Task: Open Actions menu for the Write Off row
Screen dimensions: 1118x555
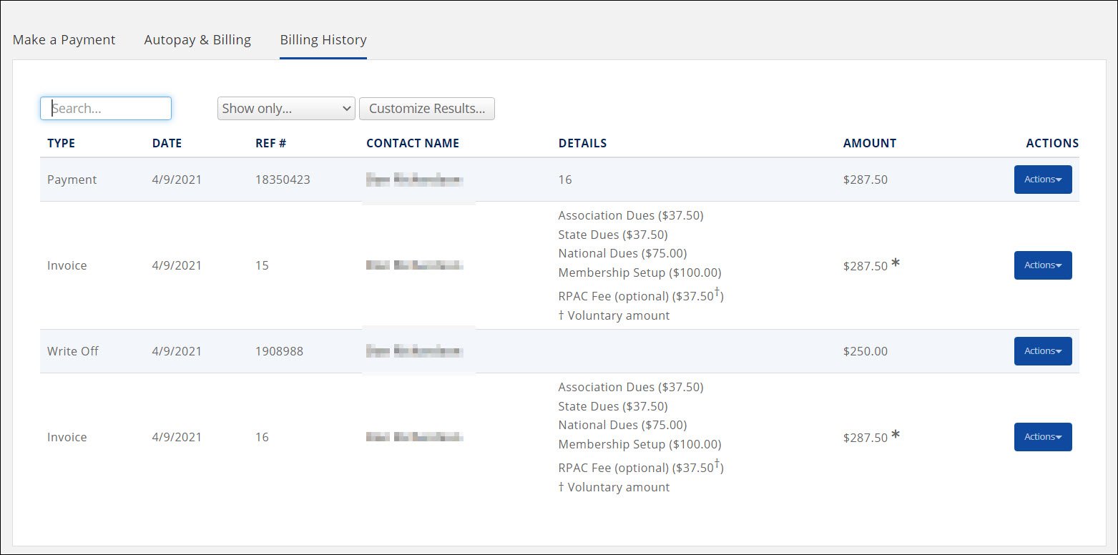Action: point(1042,351)
